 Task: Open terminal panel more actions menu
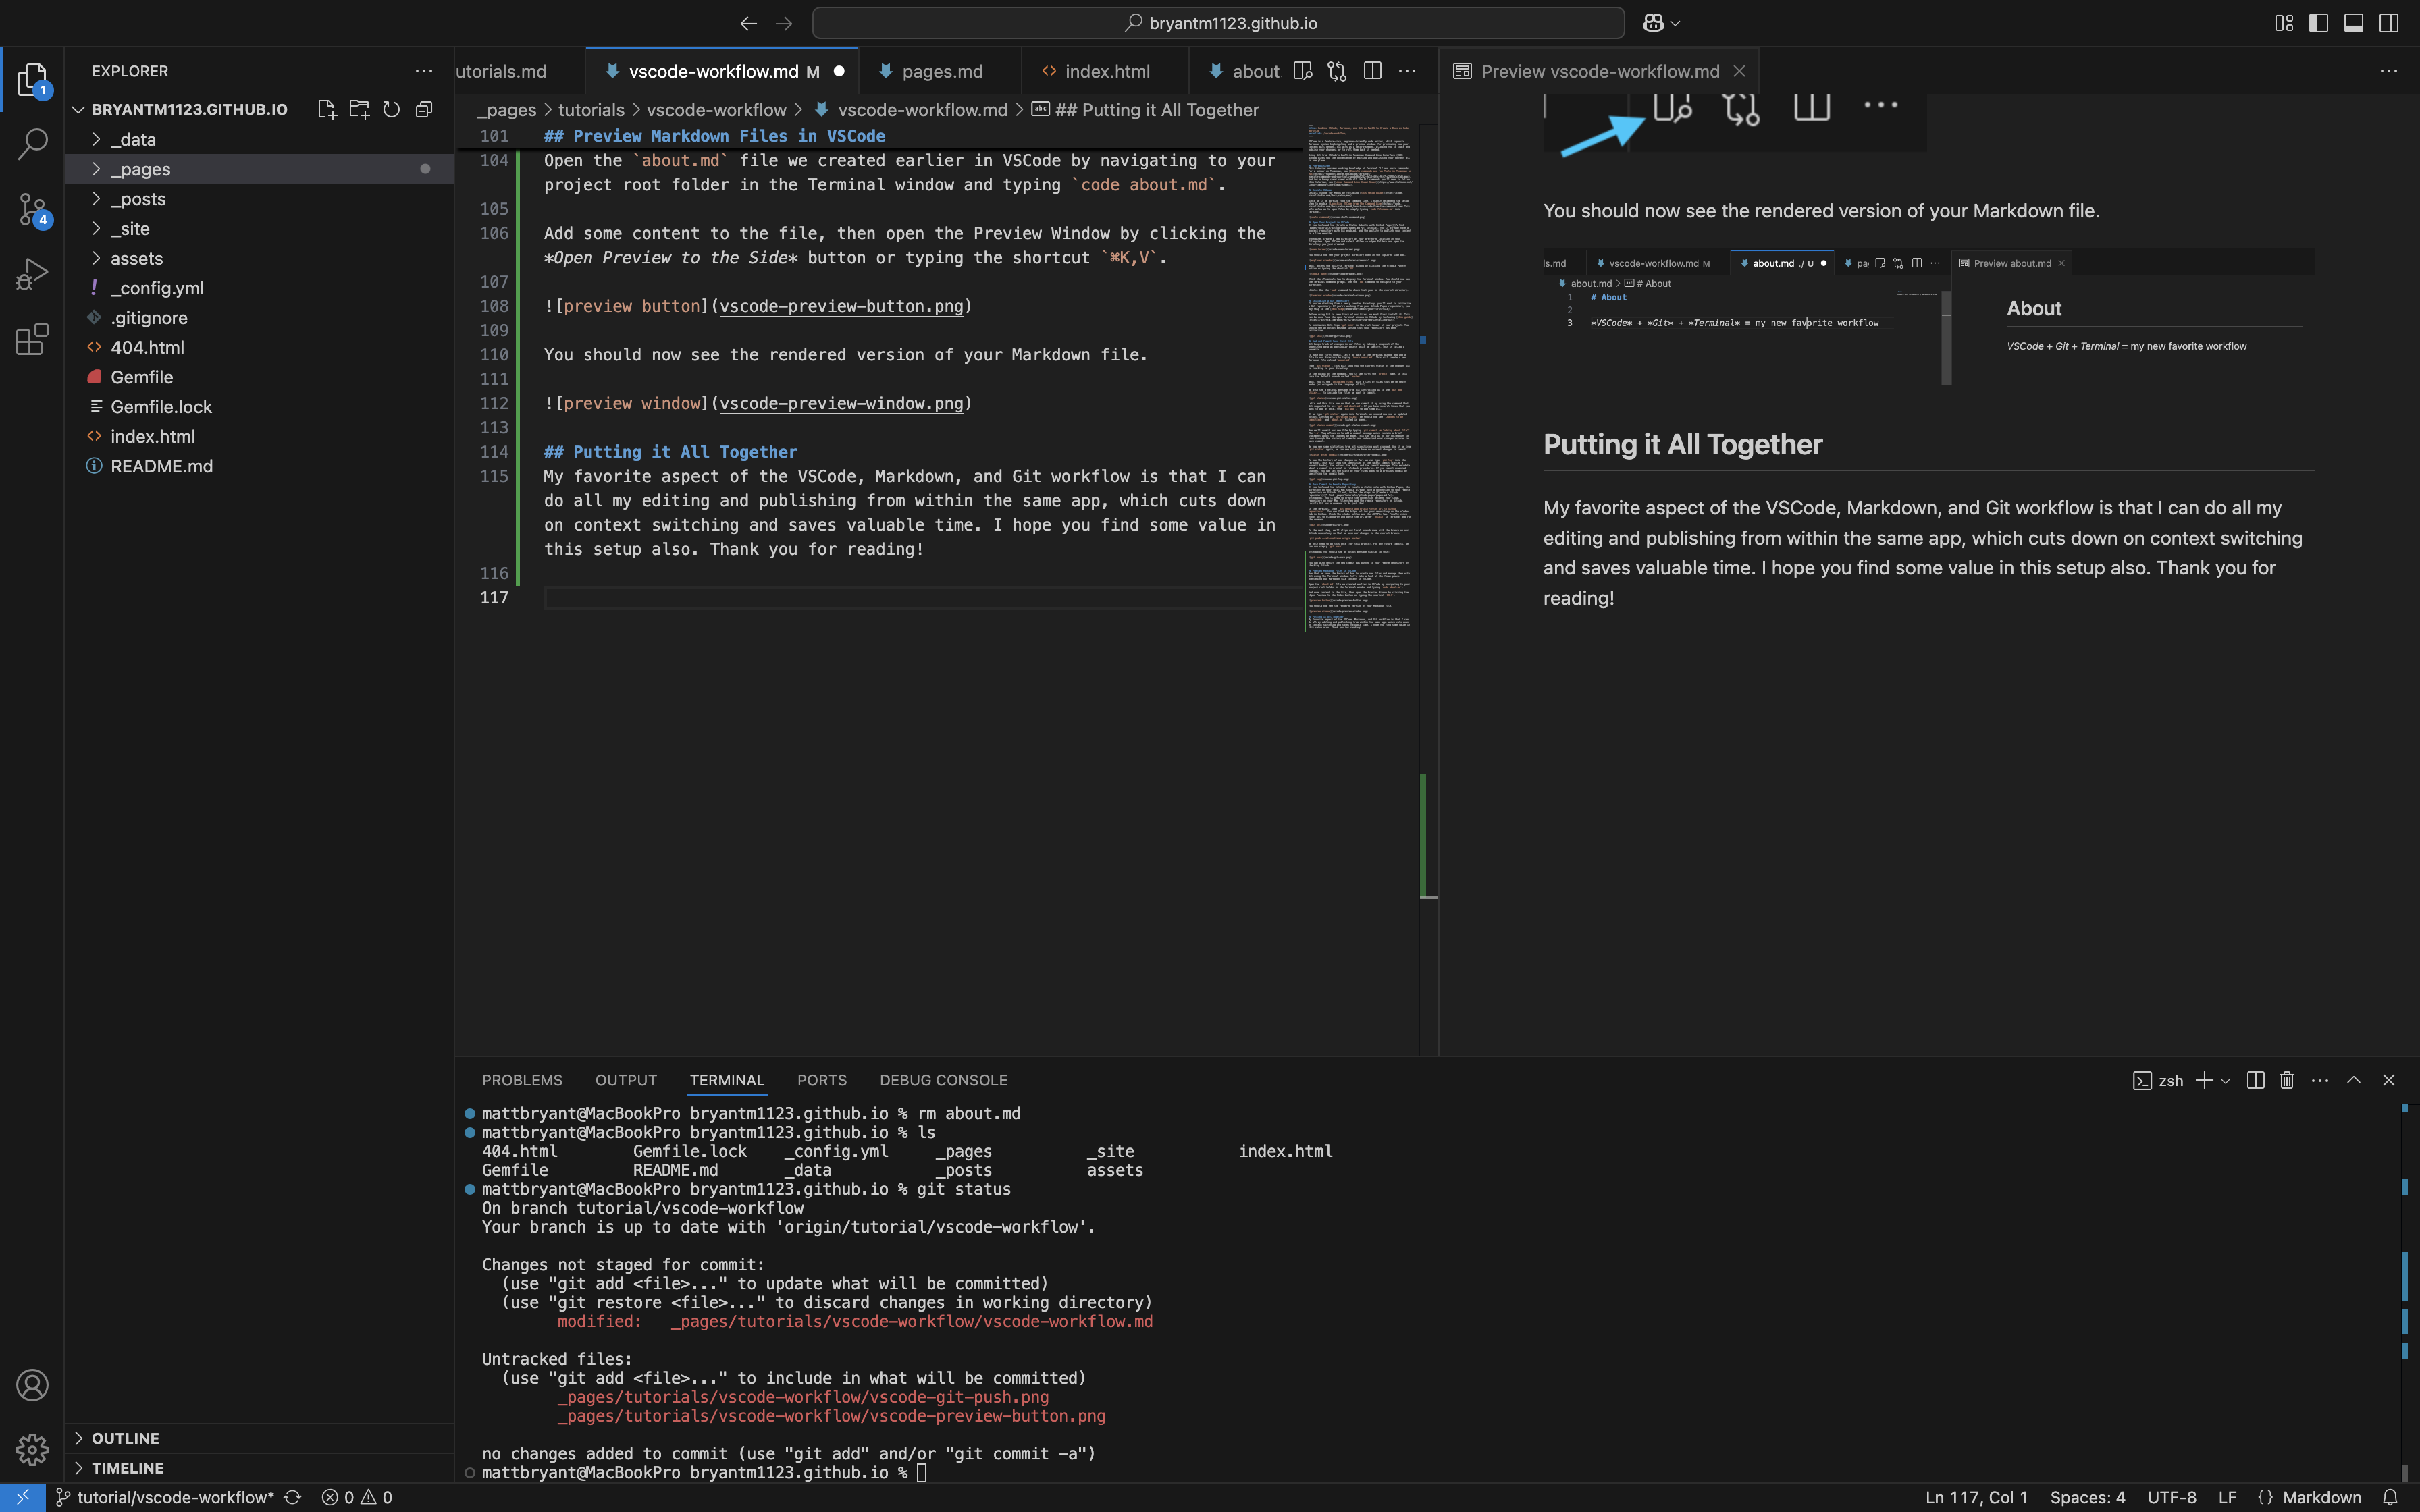click(2320, 1080)
